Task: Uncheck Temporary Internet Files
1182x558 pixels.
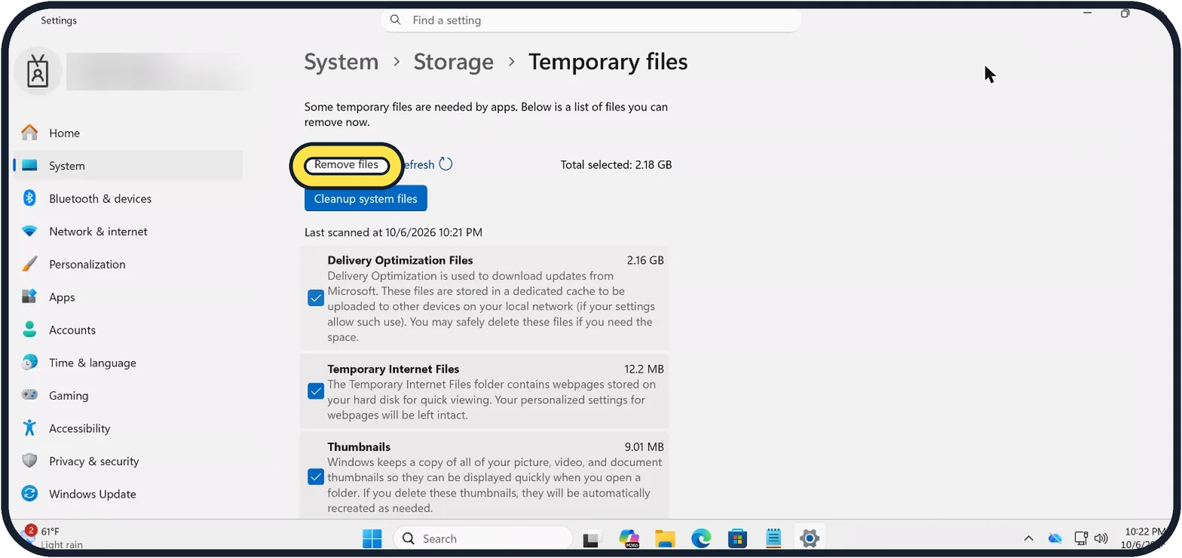Action: pyautogui.click(x=316, y=391)
